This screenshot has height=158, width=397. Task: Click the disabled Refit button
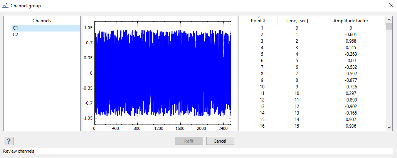[x=189, y=141]
